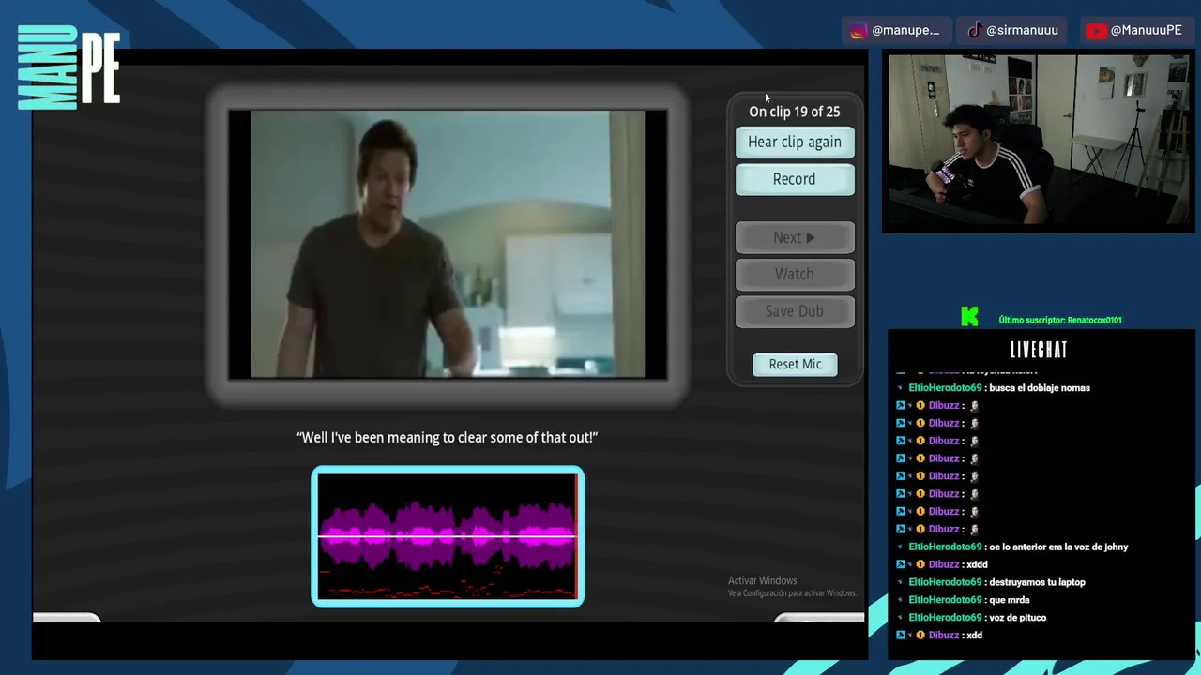Click the @manupe_ handle text
Image resolution: width=1201 pixels, height=675 pixels.
coord(905,31)
